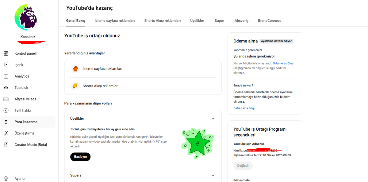Click the Creator Music note icon

coord(6,145)
